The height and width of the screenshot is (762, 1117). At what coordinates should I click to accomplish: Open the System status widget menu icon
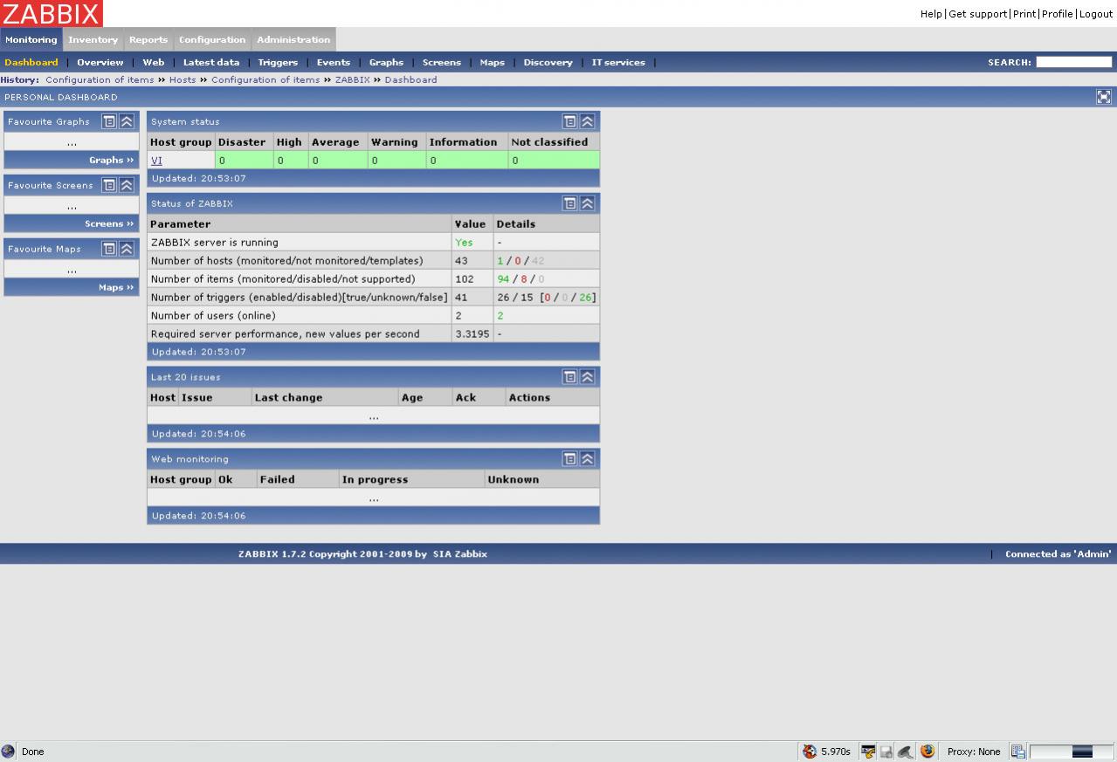point(569,121)
